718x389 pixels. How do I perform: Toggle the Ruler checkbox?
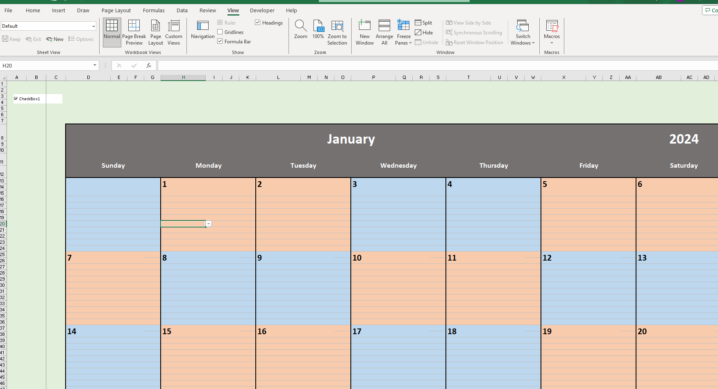click(x=220, y=22)
